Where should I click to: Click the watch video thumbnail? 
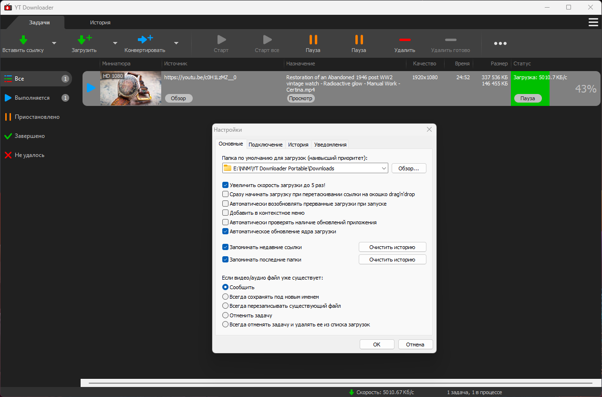[131, 88]
